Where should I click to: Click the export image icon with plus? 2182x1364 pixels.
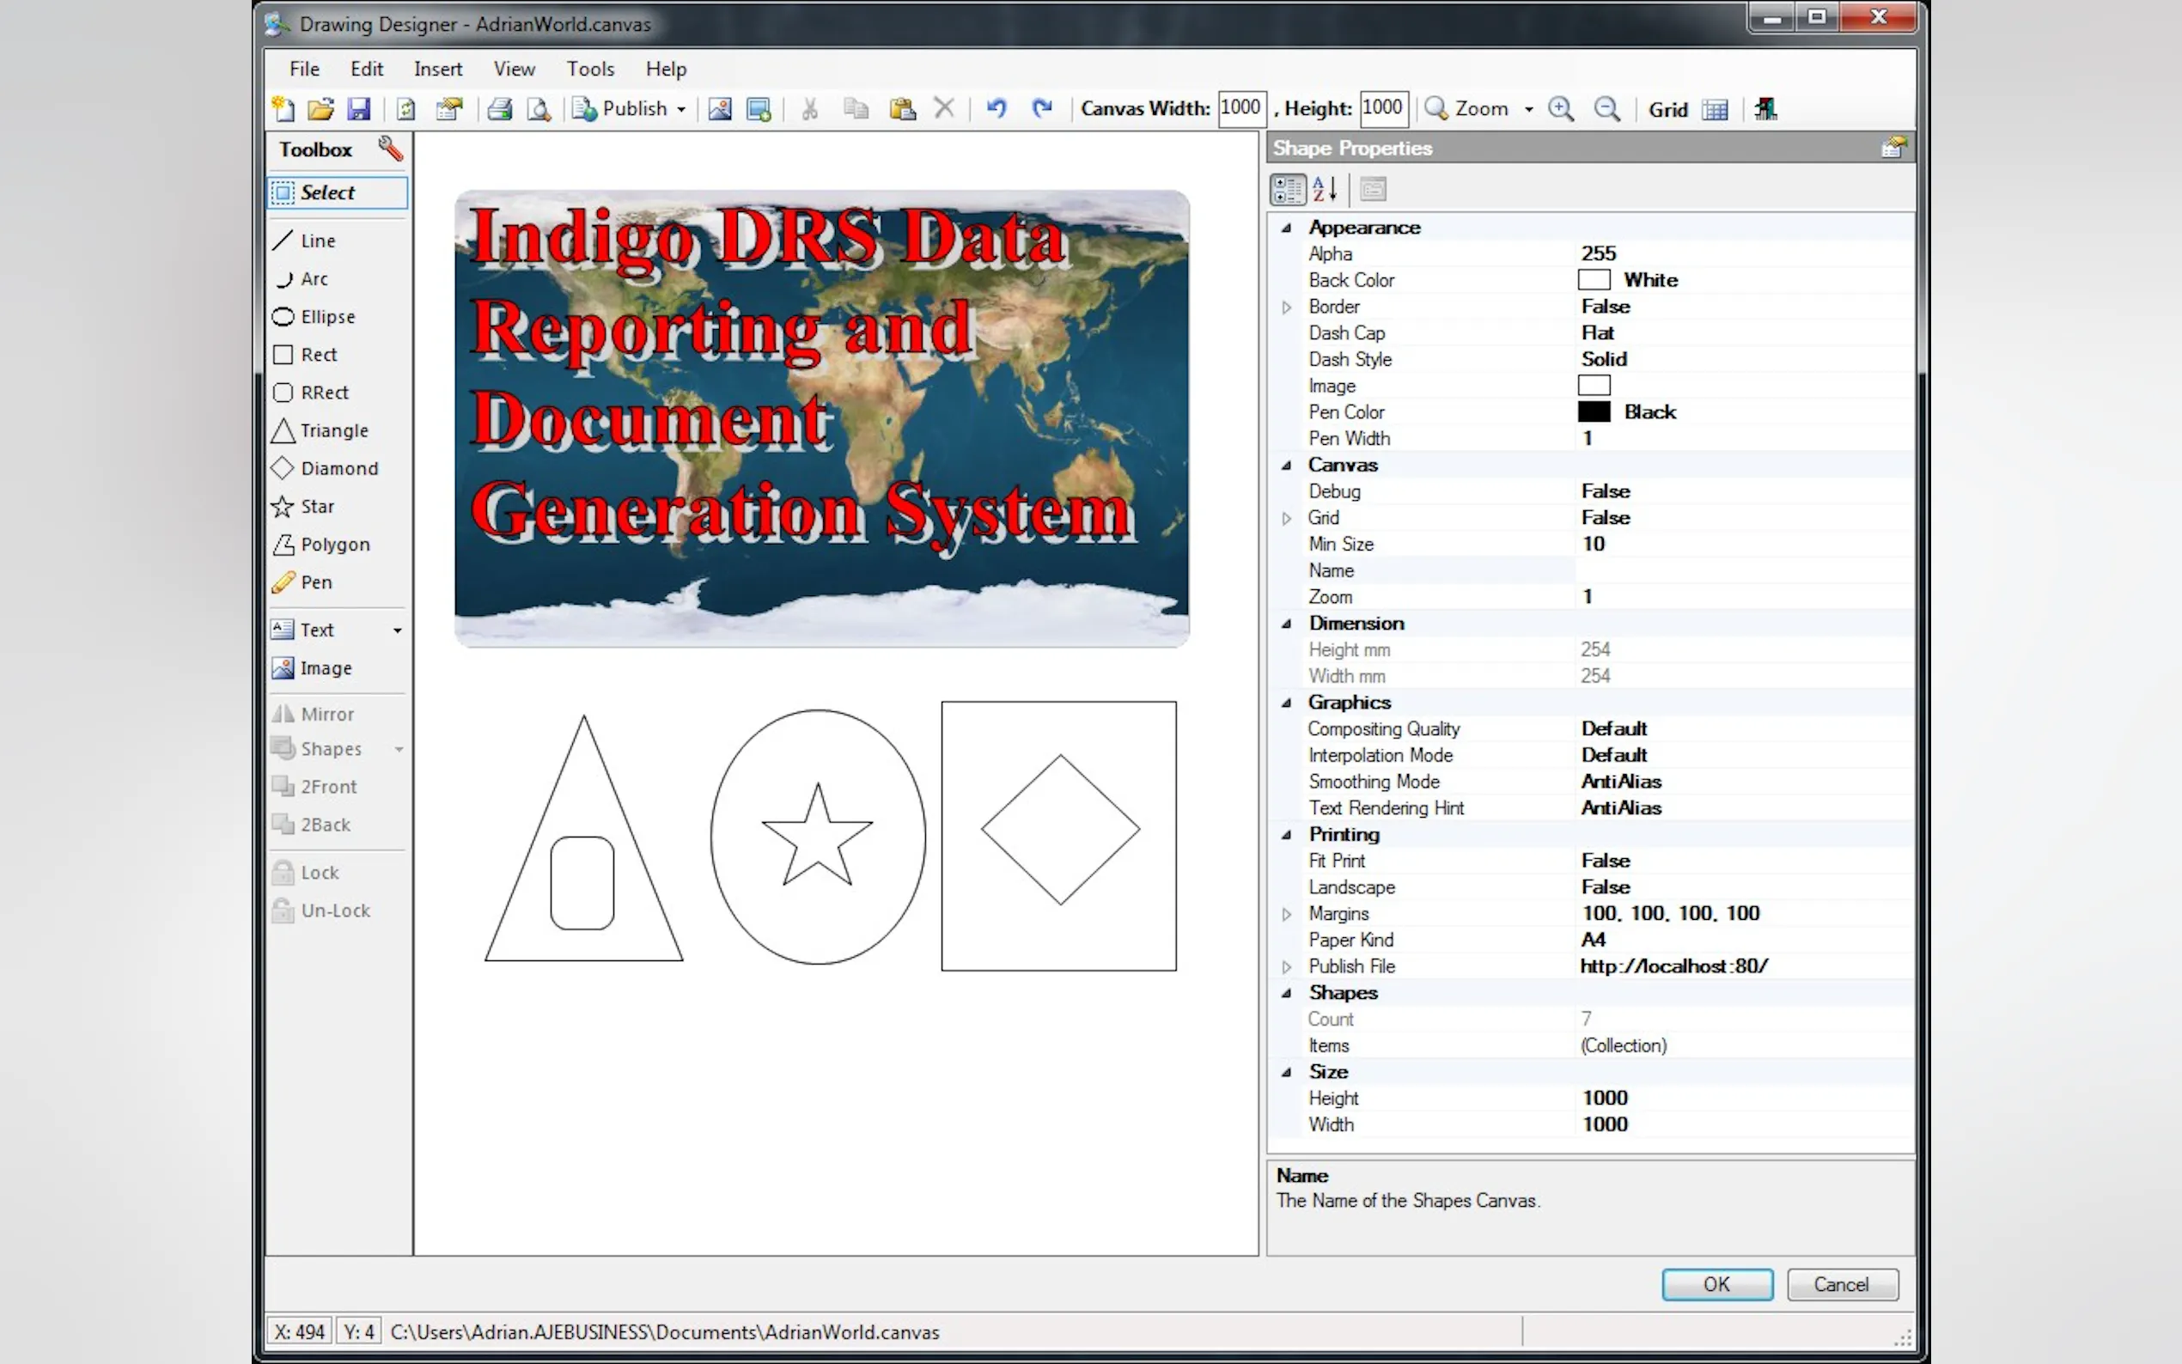pyautogui.click(x=759, y=109)
